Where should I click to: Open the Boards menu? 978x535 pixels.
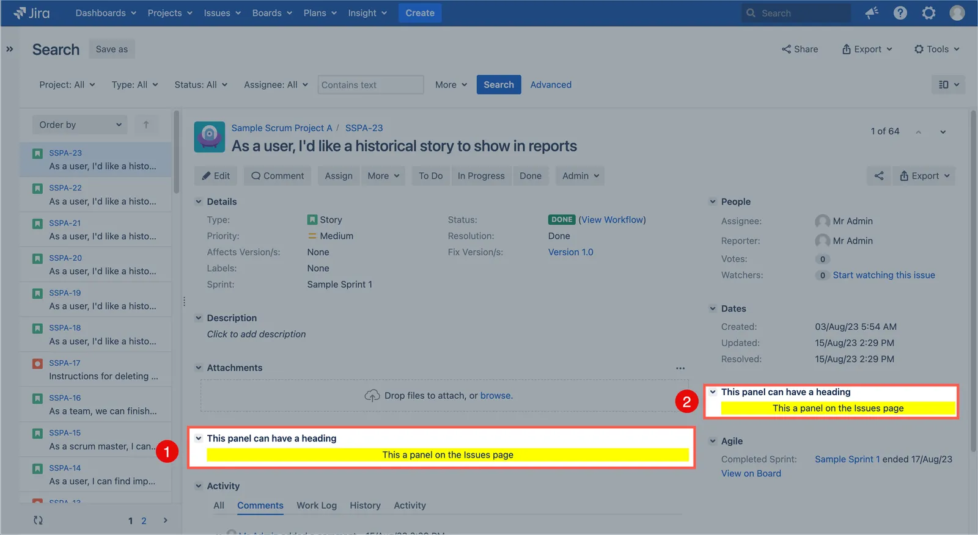pos(272,13)
